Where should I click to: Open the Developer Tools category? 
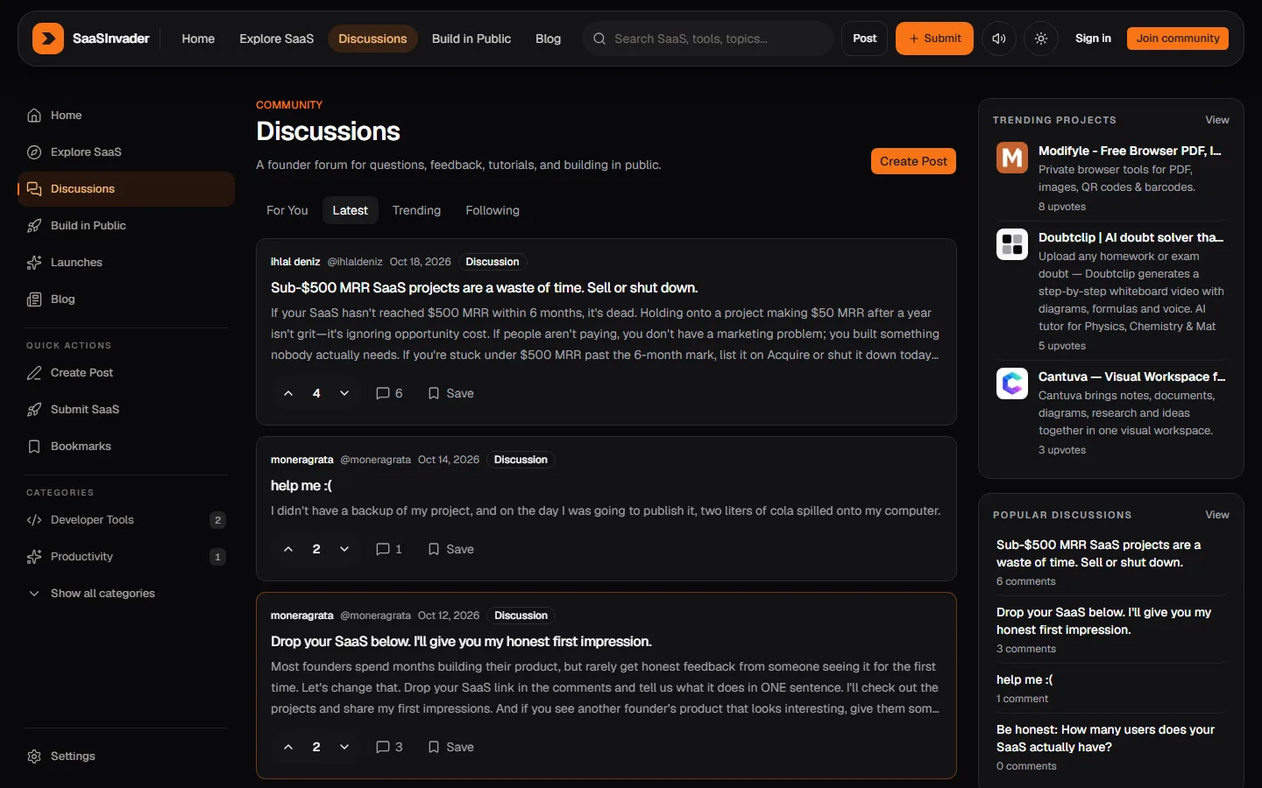[126, 520]
